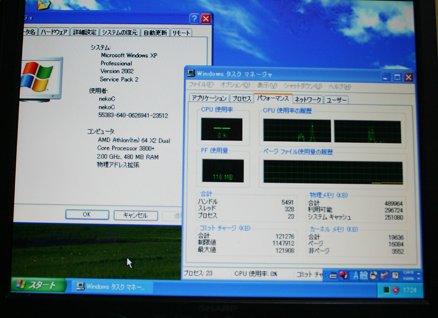438x318 pixels.
Task: Click the 利用可能 value 296724
Action: [x=394, y=210]
